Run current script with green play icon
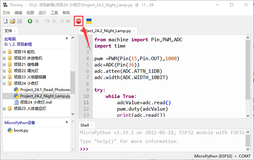 pos(30,21)
